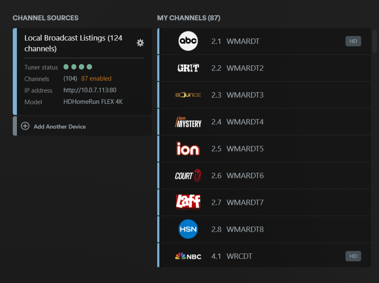
Task: Select channel name WMARDT6
Action: pyautogui.click(x=245, y=176)
